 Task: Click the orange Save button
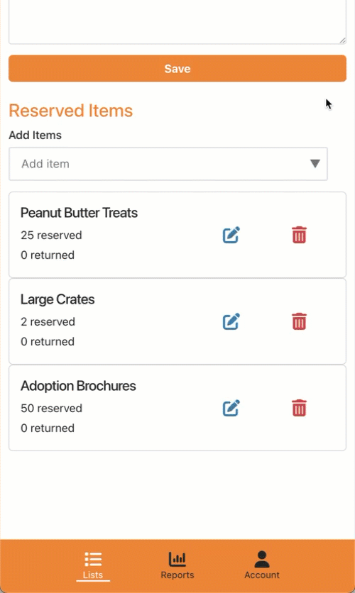[x=177, y=69]
